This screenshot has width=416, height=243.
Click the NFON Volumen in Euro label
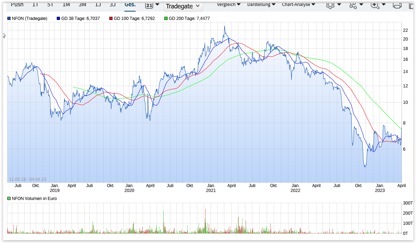coord(34,199)
